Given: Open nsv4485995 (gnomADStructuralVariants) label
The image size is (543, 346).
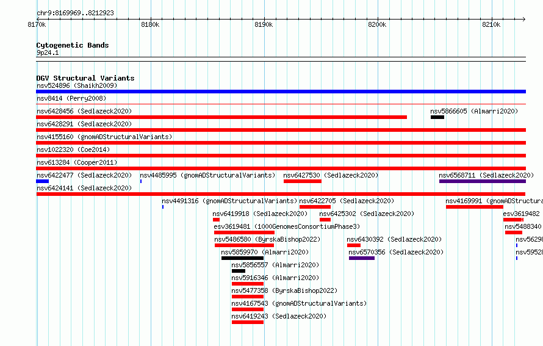Looking at the screenshot, I should point(207,175).
